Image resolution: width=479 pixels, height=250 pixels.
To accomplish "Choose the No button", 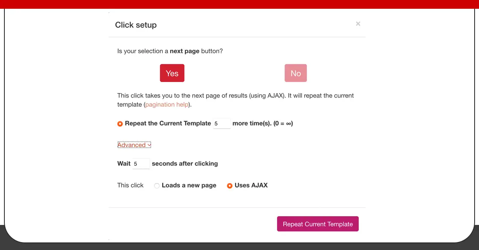I will click(296, 73).
